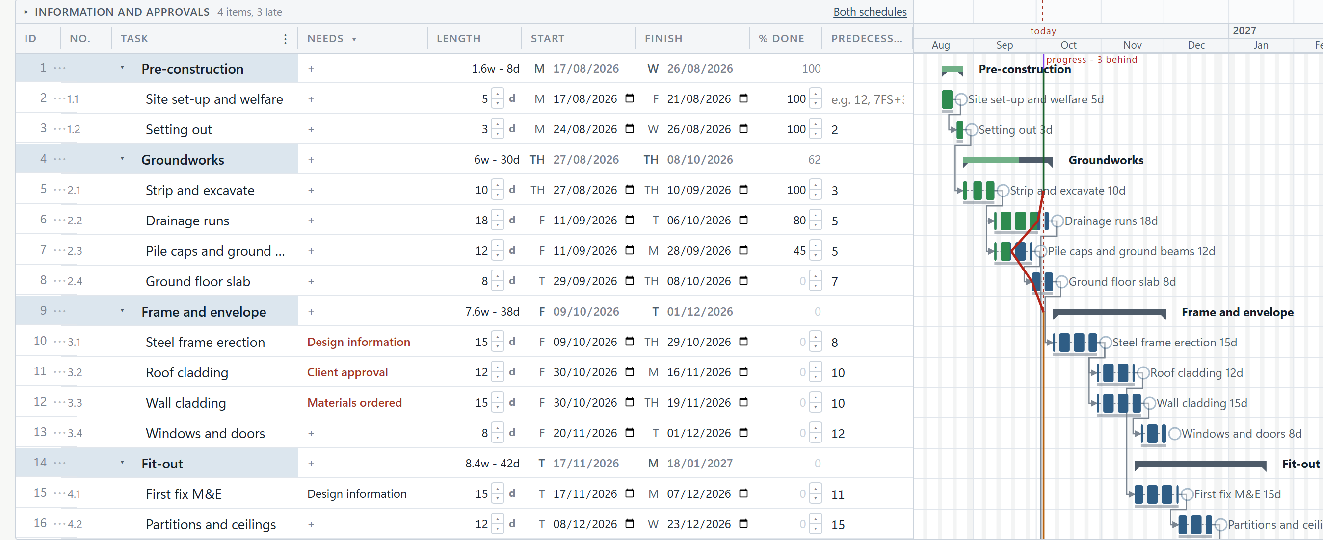Adjust percent done stepper for Site set-up

816,98
